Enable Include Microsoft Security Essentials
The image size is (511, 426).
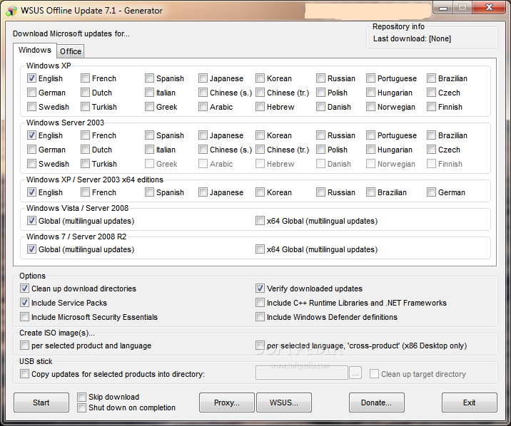click(x=24, y=317)
